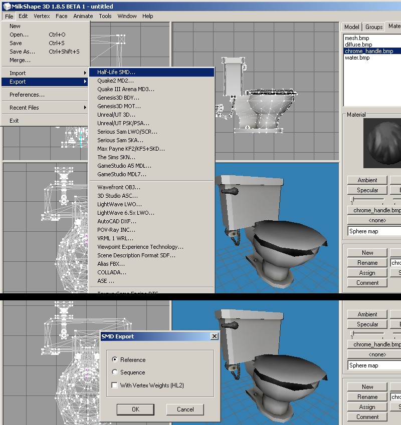The image size is (401, 425).
Task: Select Viewpoint Experience Technology... export
Action: coord(152,247)
